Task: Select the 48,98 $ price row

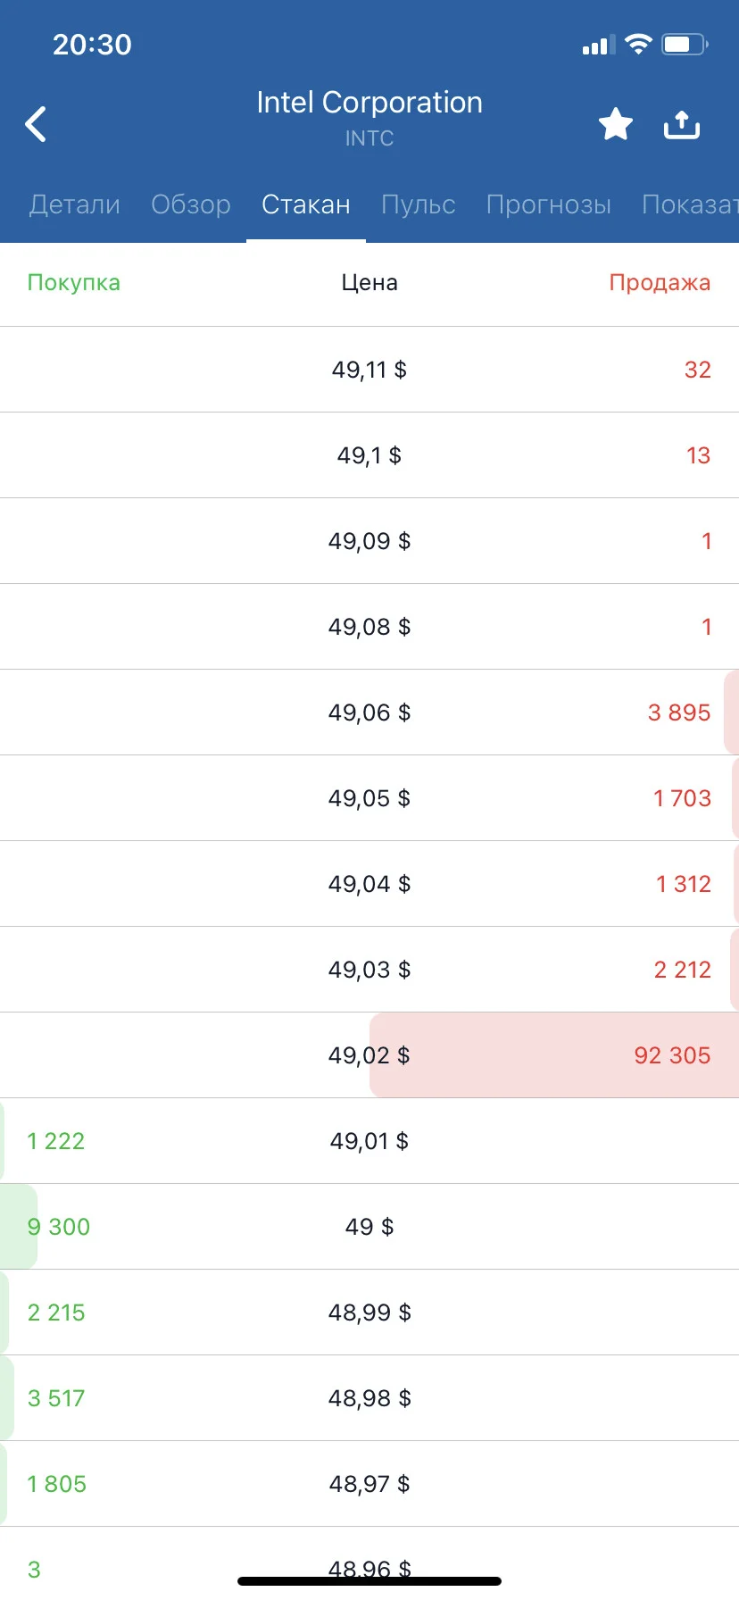Action: [x=369, y=1398]
